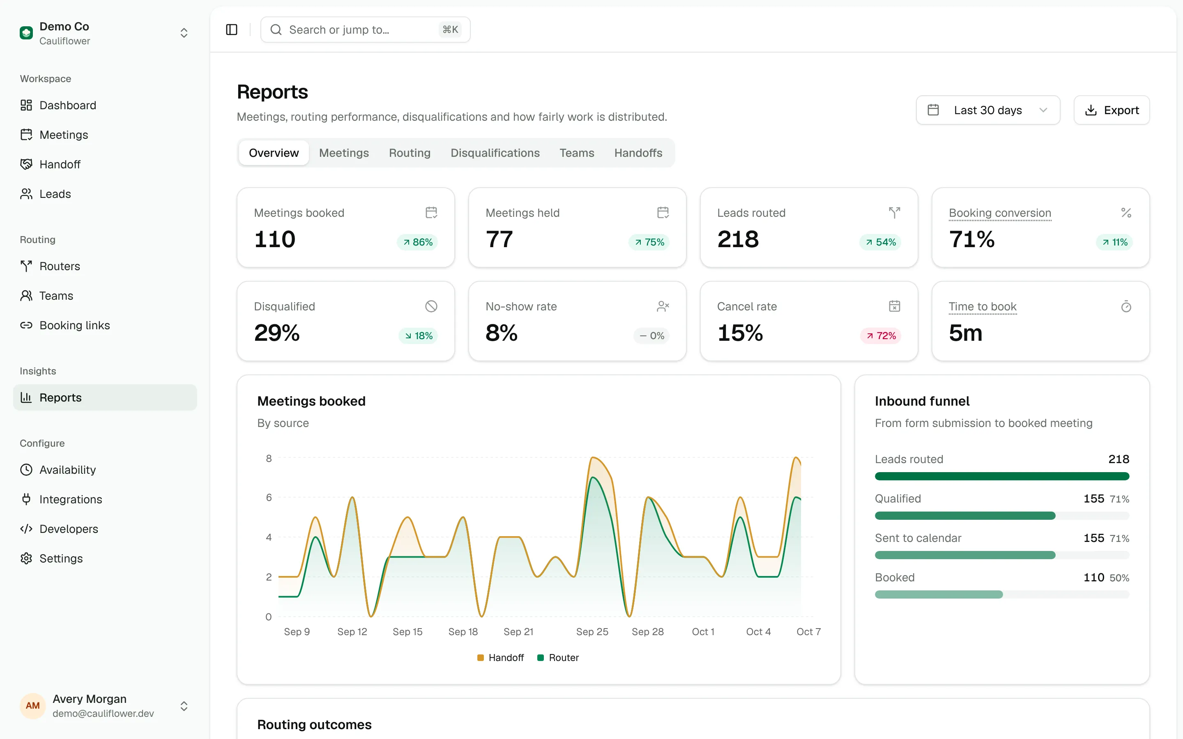The width and height of the screenshot is (1183, 739).
Task: Click the Search or jump to field
Action: click(365, 30)
